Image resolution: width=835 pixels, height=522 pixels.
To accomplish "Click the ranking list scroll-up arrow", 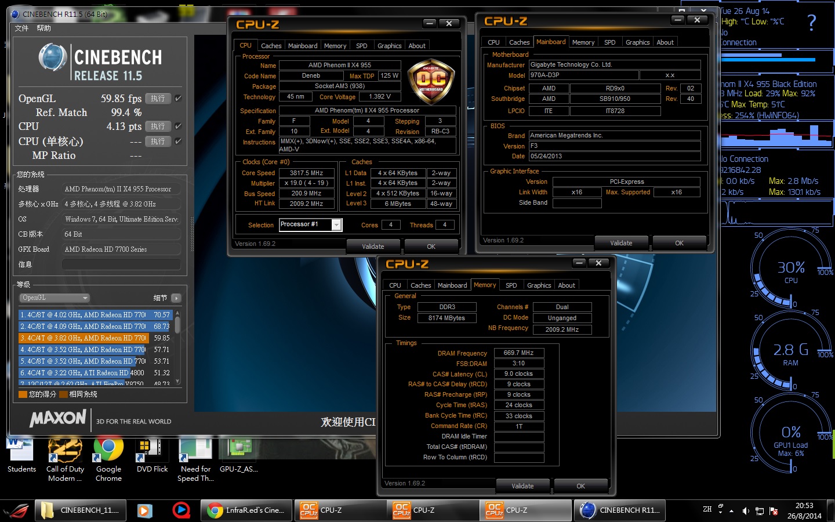I will [177, 313].
